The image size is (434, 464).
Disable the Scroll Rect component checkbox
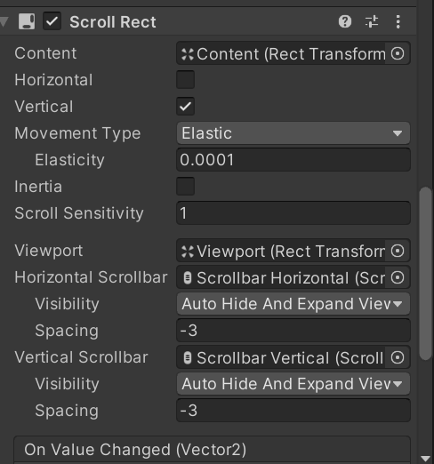(x=52, y=21)
